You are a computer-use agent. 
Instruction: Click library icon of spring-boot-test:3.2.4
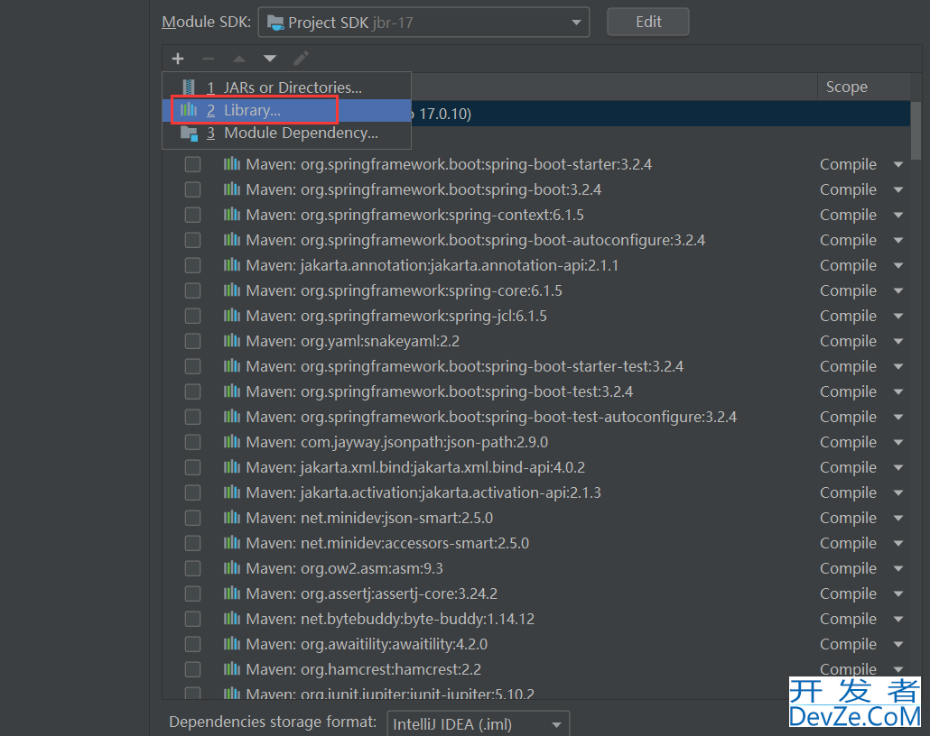pos(232,391)
